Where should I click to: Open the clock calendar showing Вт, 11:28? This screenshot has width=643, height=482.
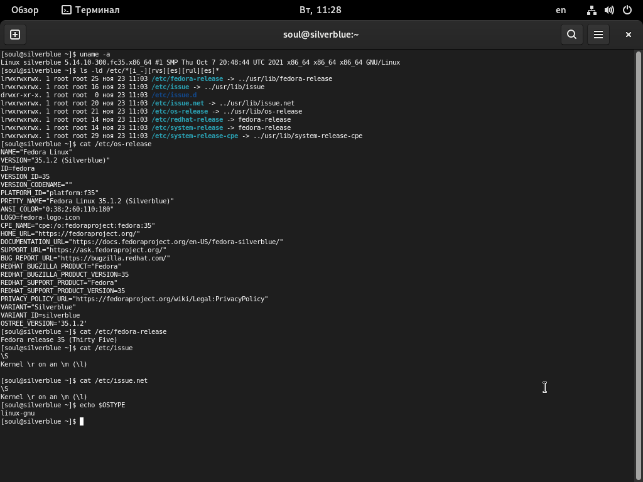pyautogui.click(x=320, y=10)
